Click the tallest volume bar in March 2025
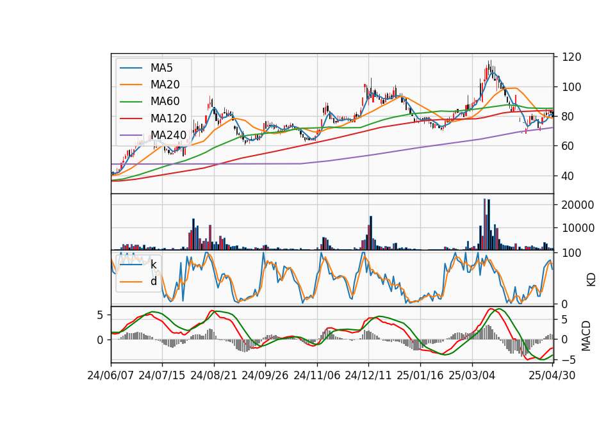The width and height of the screenshot is (615, 442). pos(485,224)
